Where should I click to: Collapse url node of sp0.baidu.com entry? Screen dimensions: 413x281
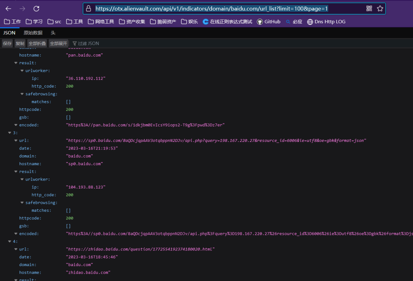pos(16,141)
